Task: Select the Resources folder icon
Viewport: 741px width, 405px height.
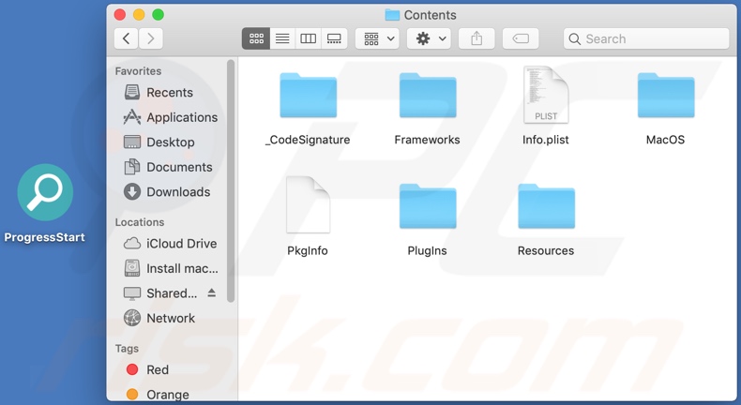Action: [546, 206]
